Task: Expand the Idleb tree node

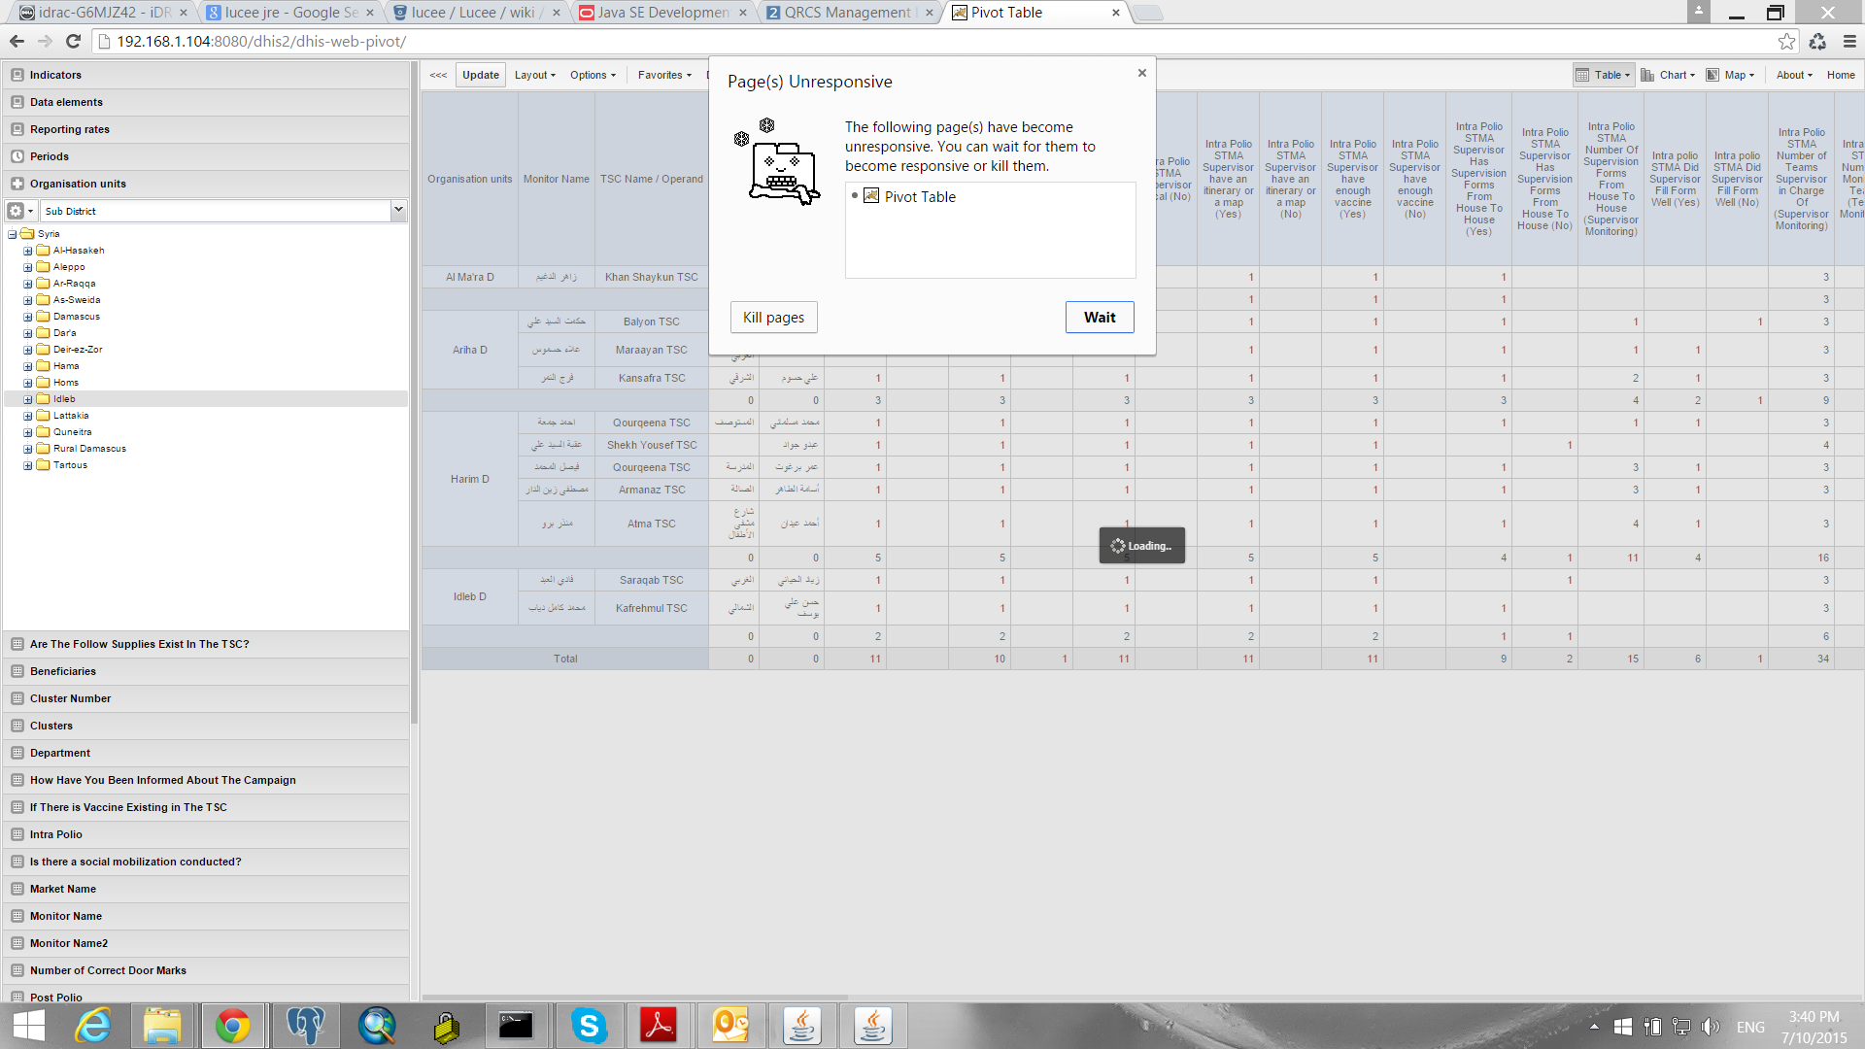Action: 28,399
